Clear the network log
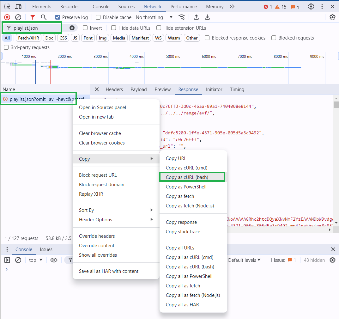The height and width of the screenshot is (319, 339). [x=18, y=17]
